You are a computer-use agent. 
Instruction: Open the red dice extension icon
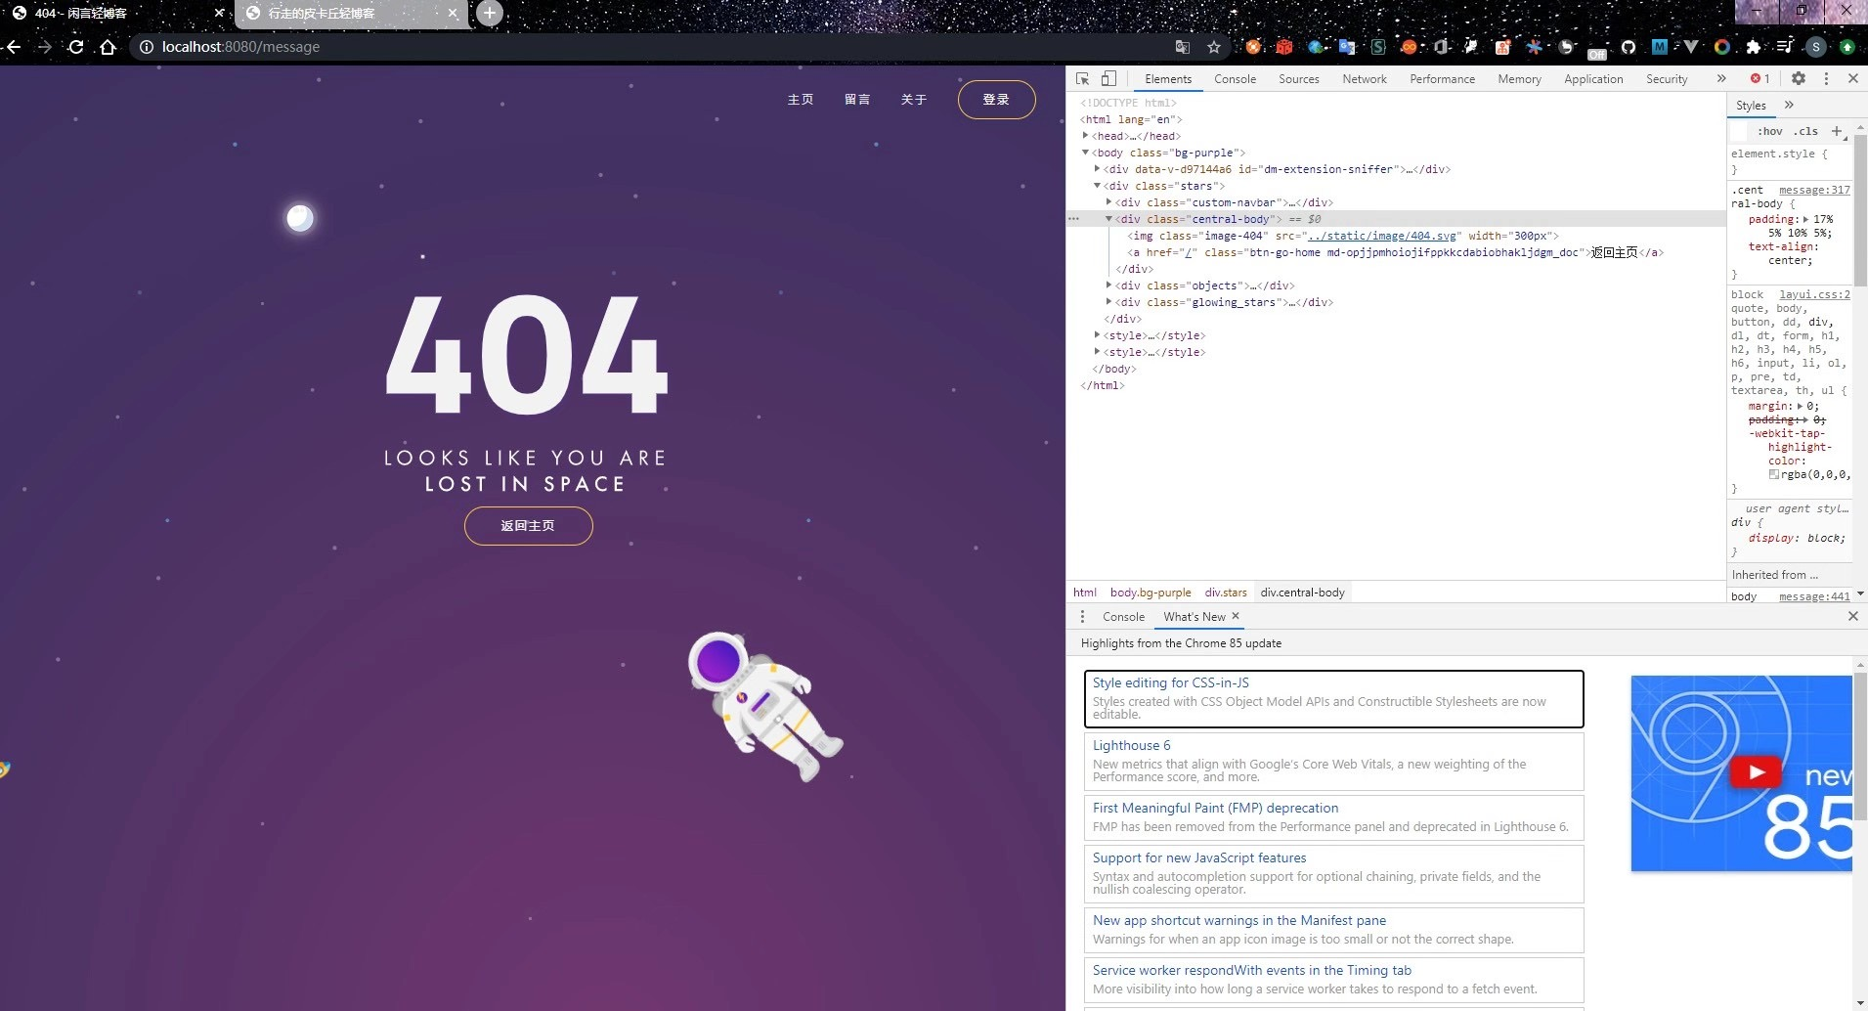click(1284, 47)
